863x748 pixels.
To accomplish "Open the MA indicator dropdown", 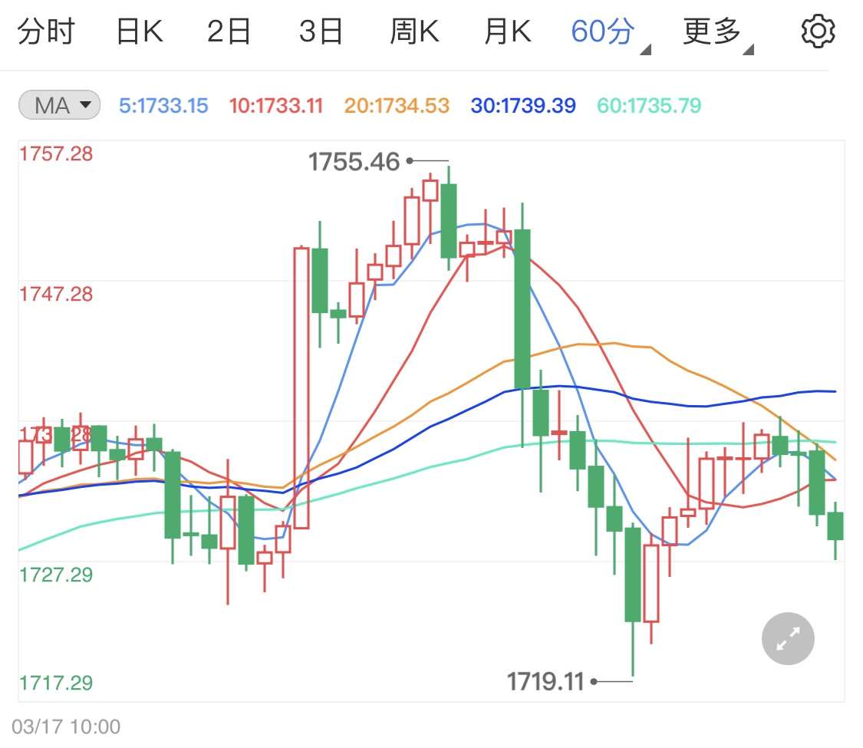I will pyautogui.click(x=59, y=105).
